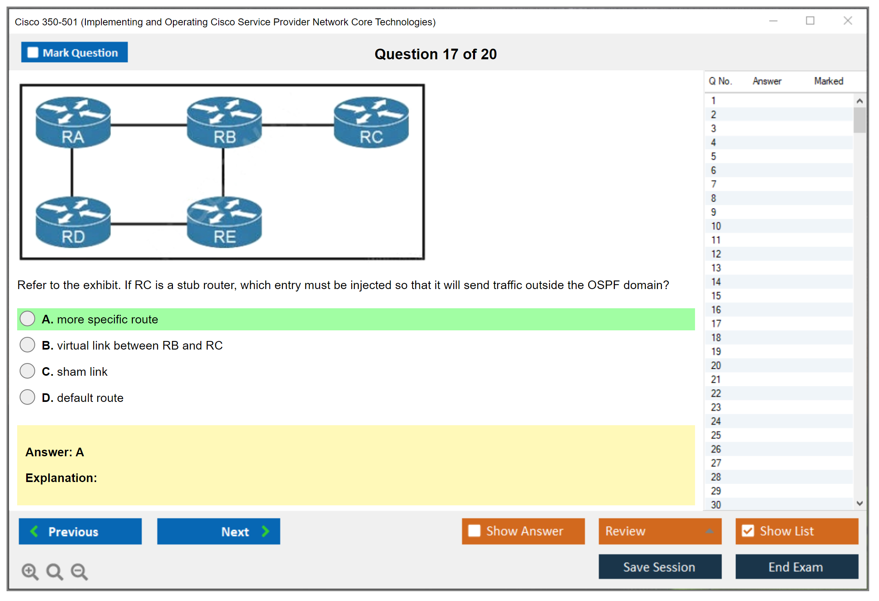
Task: Click the RD router icon in exhibit
Action: click(73, 222)
